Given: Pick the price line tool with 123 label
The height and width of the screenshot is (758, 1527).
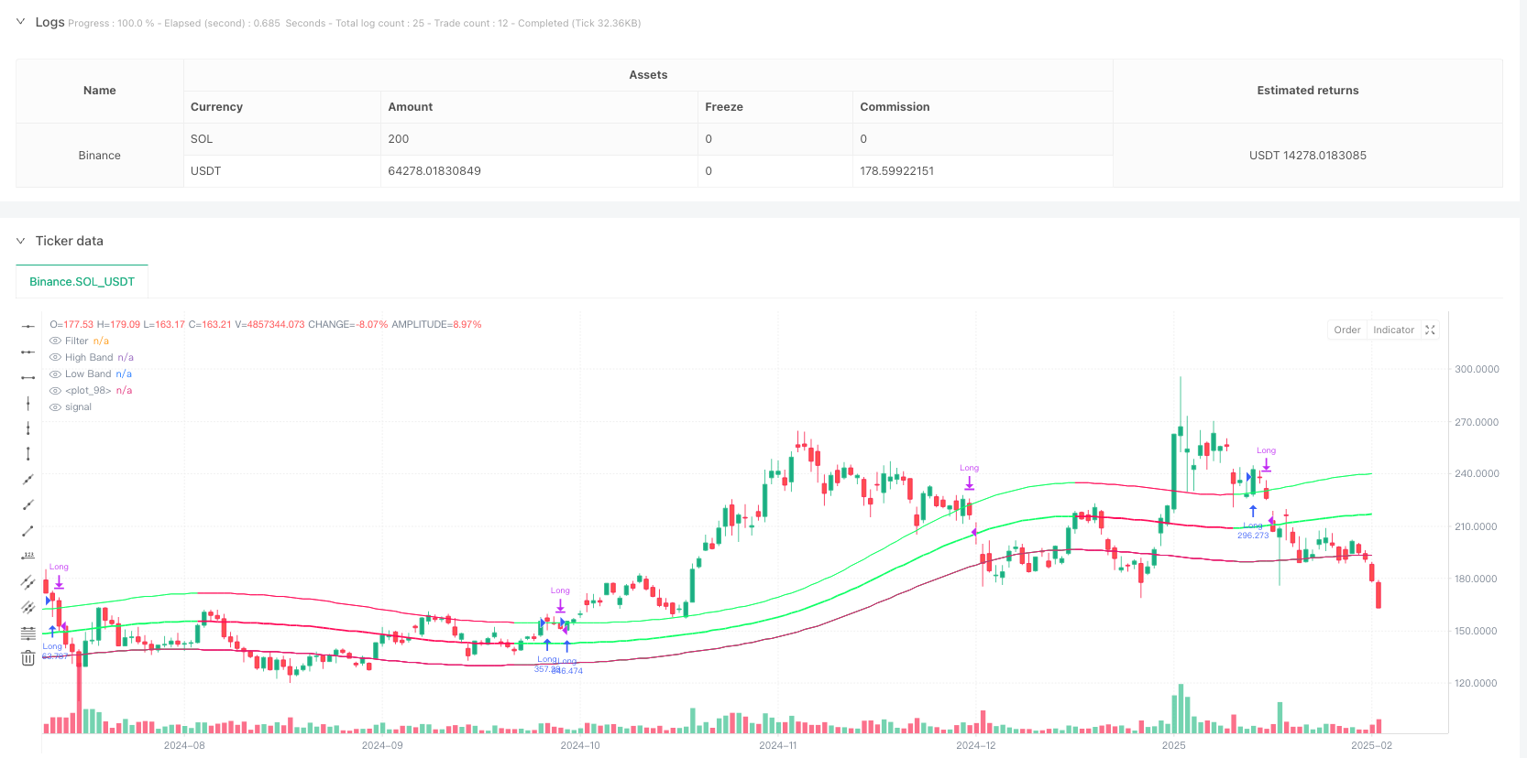Looking at the screenshot, I should (28, 556).
